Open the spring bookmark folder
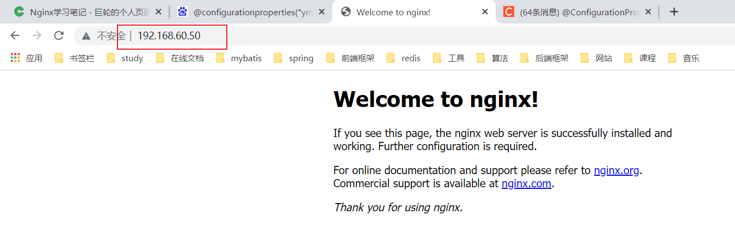 pyautogui.click(x=294, y=58)
